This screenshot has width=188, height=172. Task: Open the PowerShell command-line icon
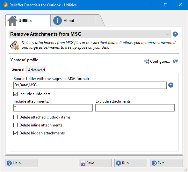[x=175, y=61]
